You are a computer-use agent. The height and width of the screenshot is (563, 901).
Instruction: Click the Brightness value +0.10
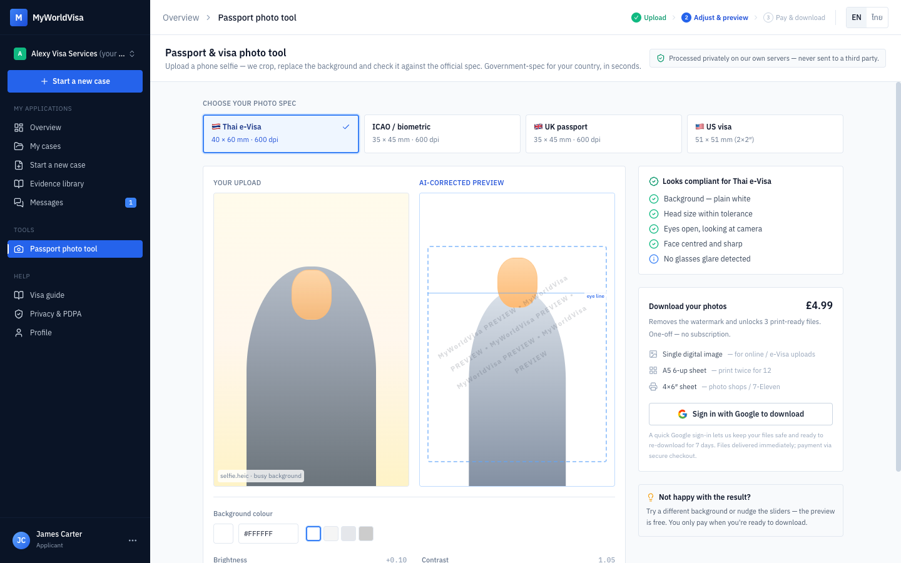pos(396,560)
